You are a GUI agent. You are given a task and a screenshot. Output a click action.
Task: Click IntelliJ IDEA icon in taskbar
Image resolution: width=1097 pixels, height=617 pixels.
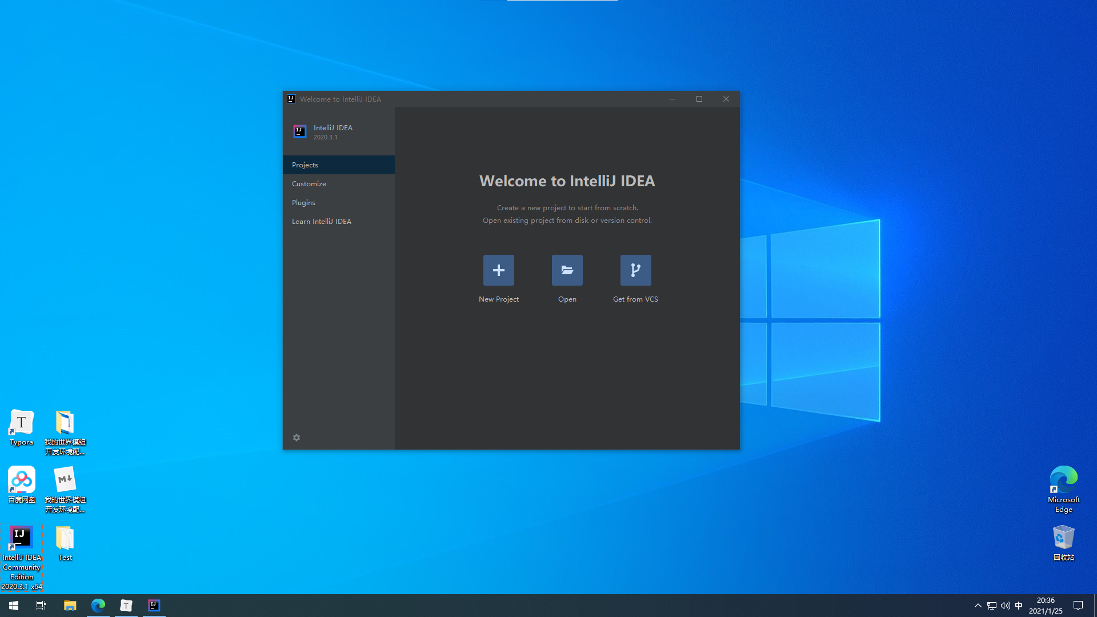[x=154, y=606]
